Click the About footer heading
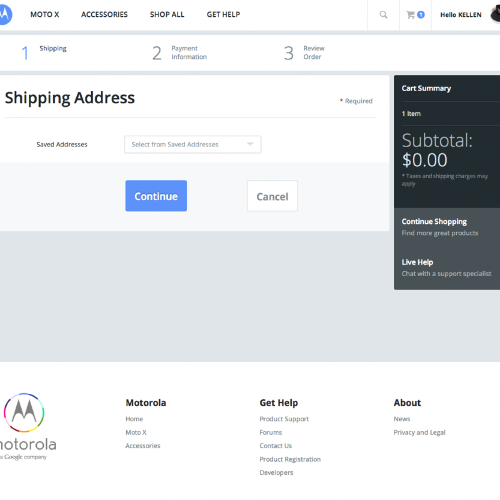Viewport: 500px width, 500px height. pos(407,403)
